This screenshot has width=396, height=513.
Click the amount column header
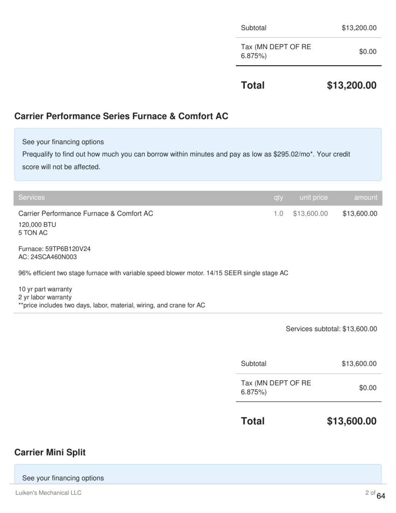(366, 197)
